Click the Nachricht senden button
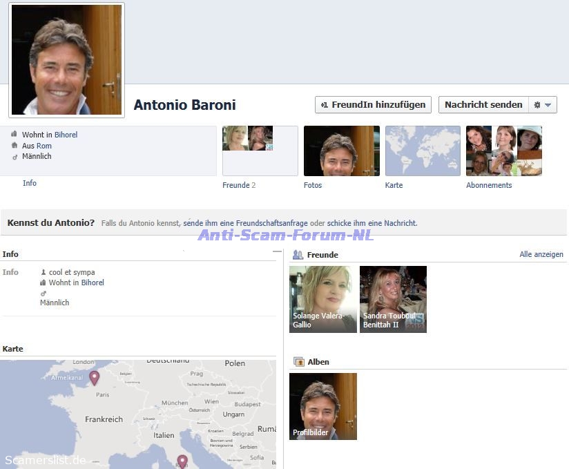This screenshot has width=569, height=469. (x=483, y=105)
